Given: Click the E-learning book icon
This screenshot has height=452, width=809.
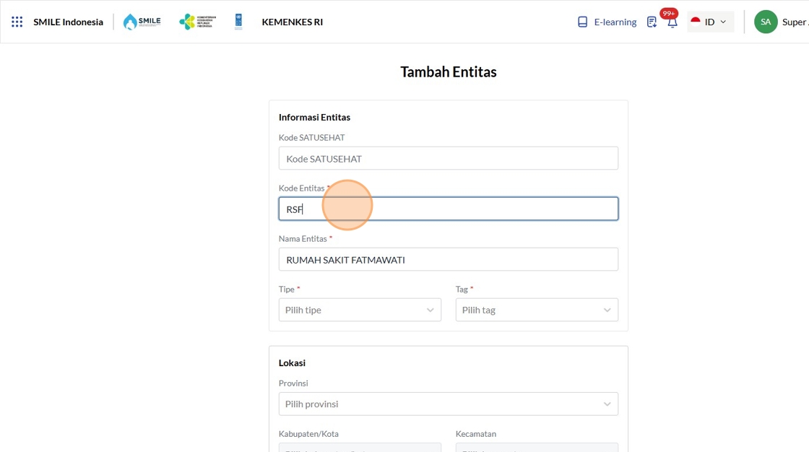Looking at the screenshot, I should tap(583, 22).
